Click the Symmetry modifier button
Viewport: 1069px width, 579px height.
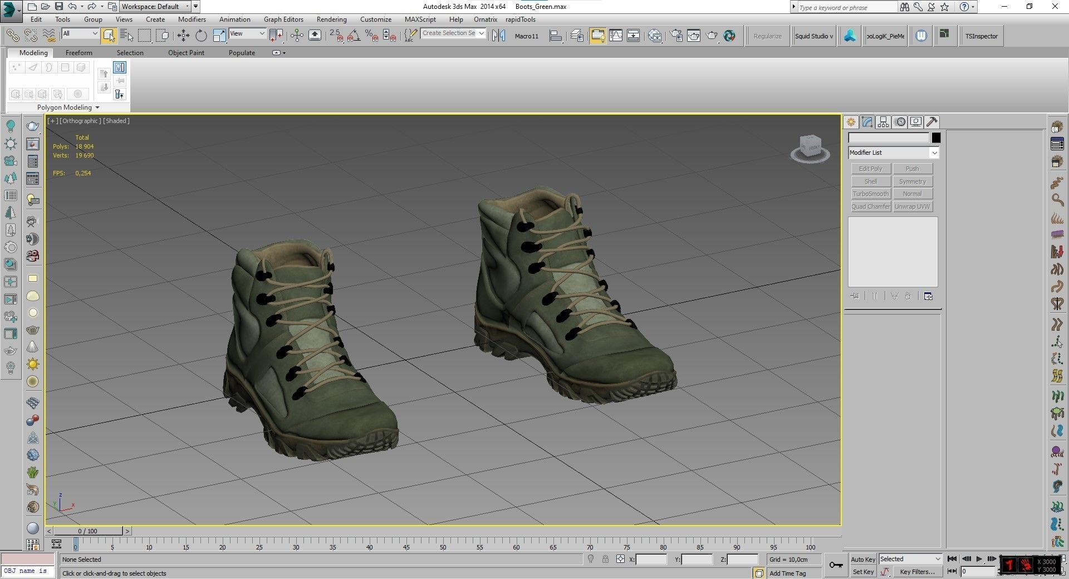[913, 181]
